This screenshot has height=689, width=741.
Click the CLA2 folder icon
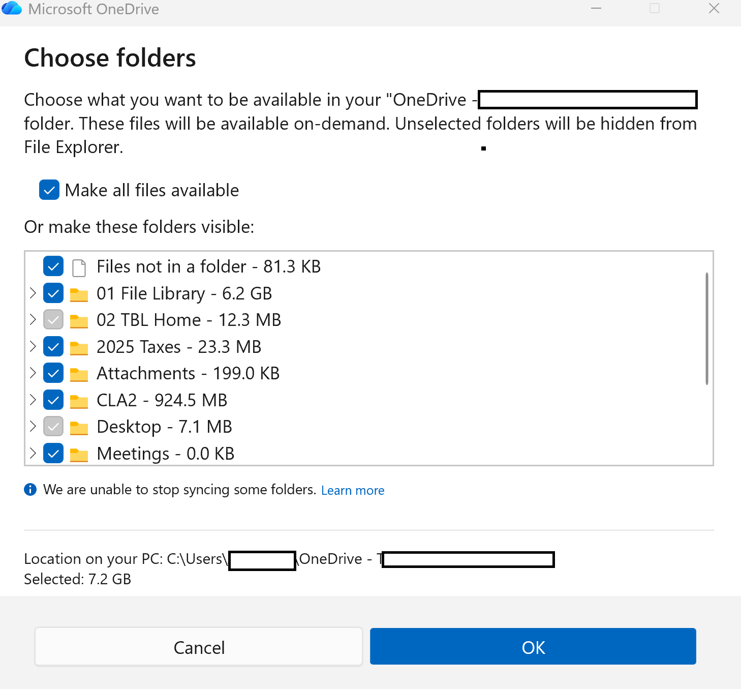coord(79,401)
